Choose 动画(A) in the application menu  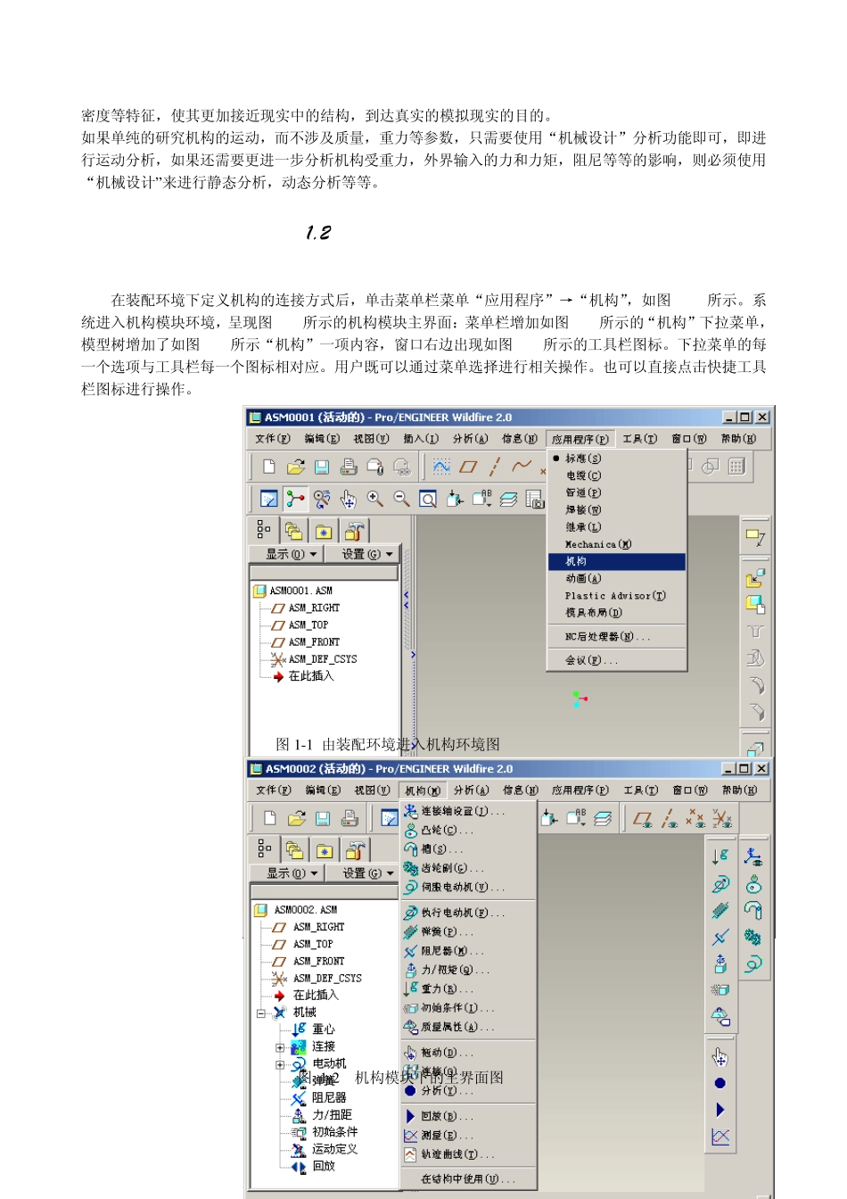tap(616, 578)
